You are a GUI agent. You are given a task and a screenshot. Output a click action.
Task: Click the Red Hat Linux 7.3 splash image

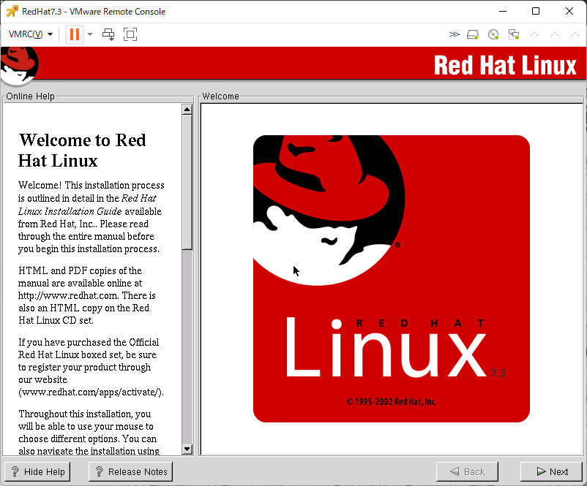(391, 278)
